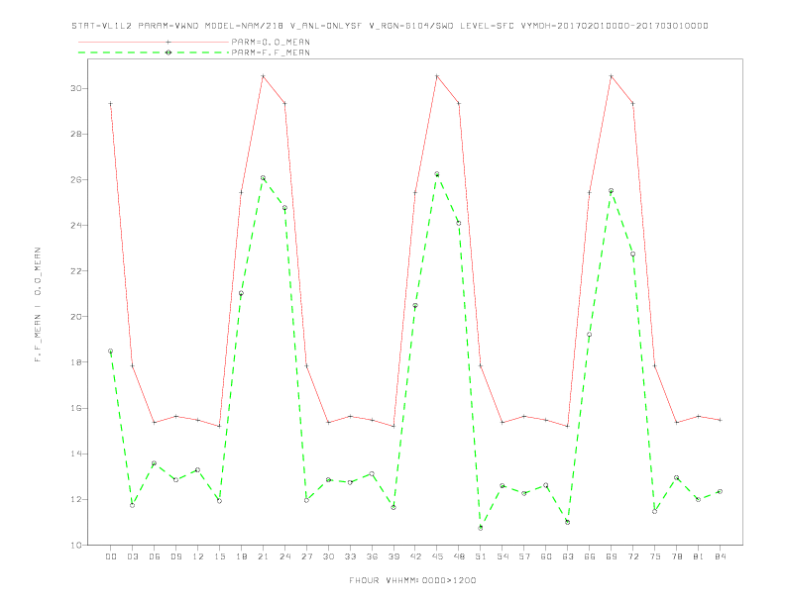Screen dimensions: 785x606
Task: Click x-axis tick label 51
Action: 481,556
